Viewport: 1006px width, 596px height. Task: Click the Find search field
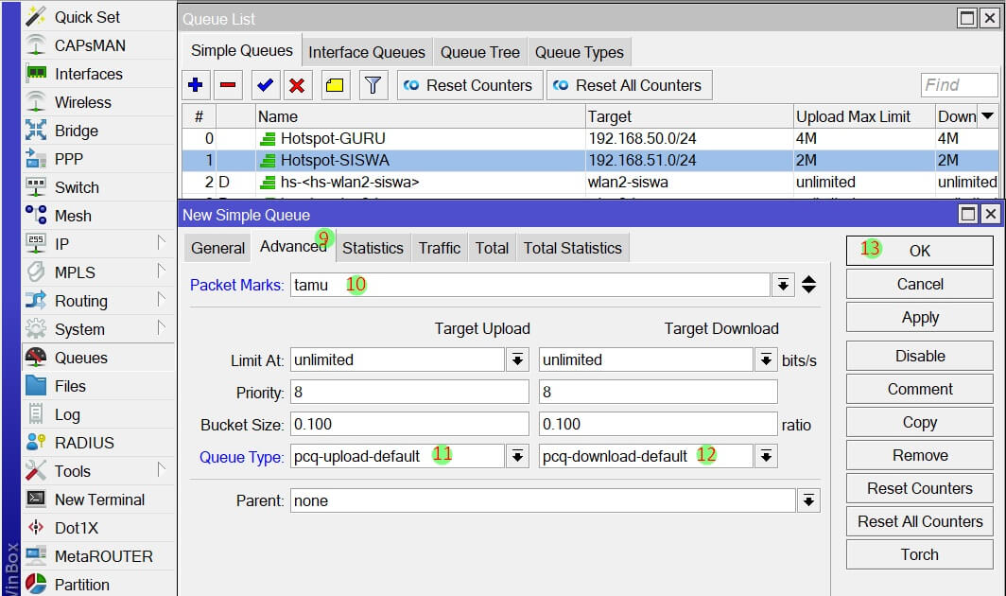tap(959, 85)
